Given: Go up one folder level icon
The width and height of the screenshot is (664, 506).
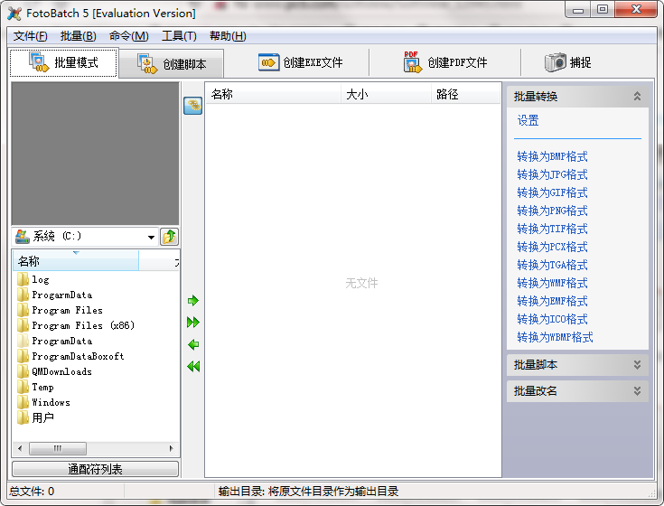Looking at the screenshot, I should pos(170,237).
